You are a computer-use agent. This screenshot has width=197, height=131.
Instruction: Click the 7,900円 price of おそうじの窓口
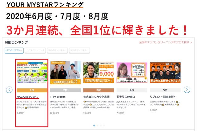pyautogui.click(x=120, y=113)
